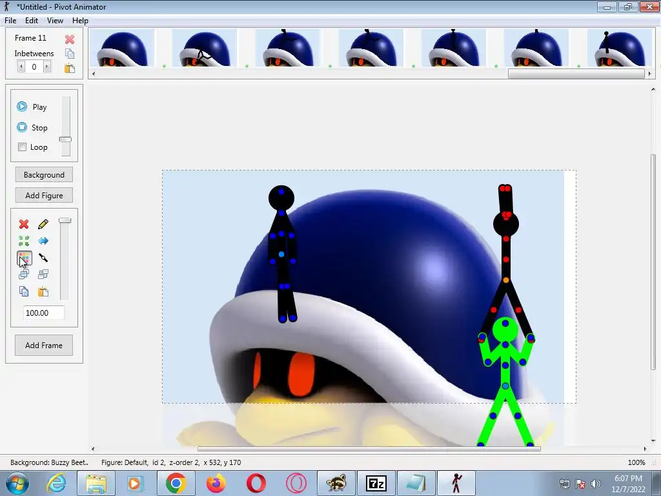Open Internet Explorer from taskbar
This screenshot has height=496, width=661.
pyautogui.click(x=57, y=483)
